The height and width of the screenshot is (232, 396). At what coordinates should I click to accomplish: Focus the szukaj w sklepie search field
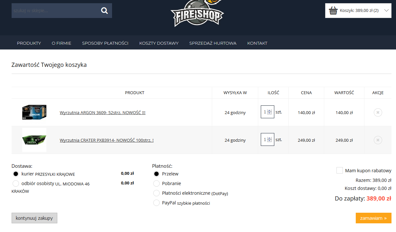coord(55,11)
